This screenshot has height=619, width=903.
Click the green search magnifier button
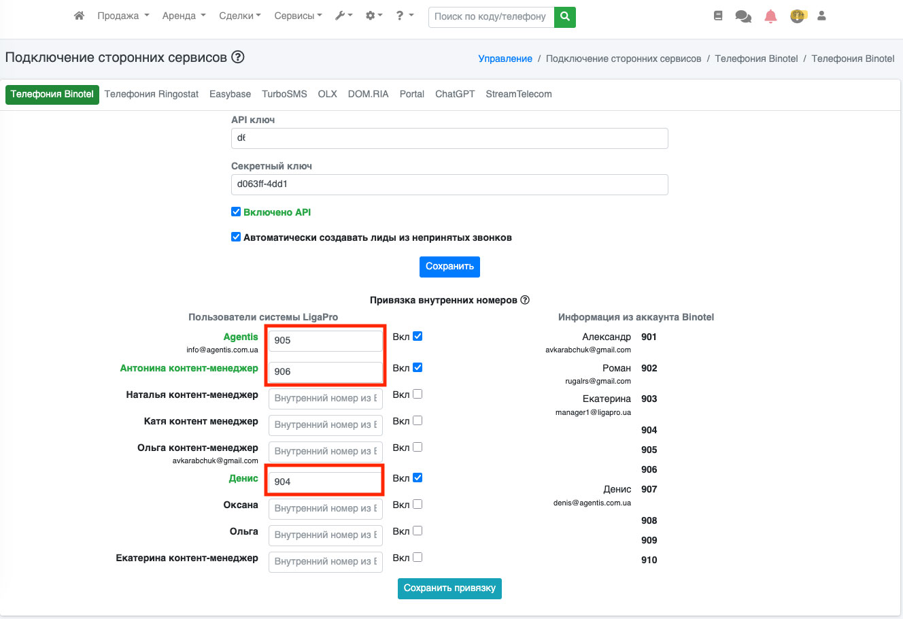[x=564, y=16]
